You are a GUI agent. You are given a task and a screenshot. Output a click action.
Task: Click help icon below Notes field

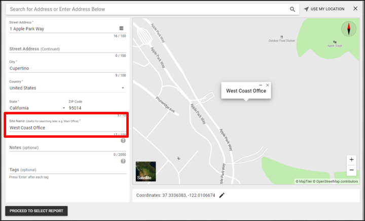click(x=123, y=161)
